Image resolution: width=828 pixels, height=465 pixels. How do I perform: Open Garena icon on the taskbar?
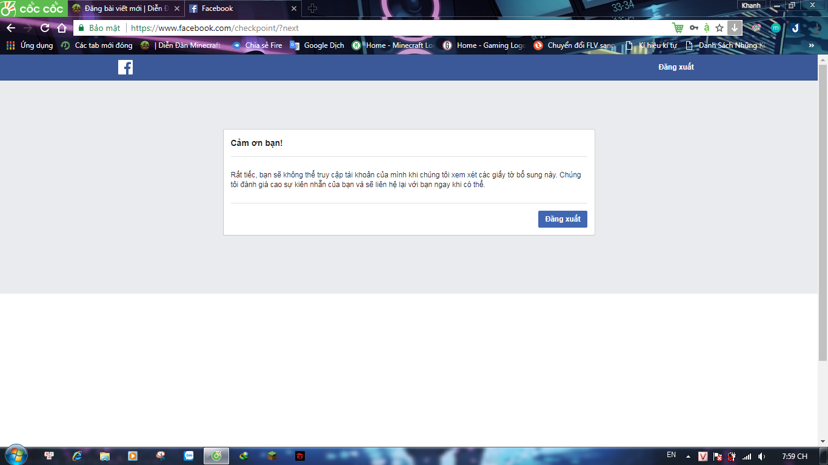pos(299,456)
